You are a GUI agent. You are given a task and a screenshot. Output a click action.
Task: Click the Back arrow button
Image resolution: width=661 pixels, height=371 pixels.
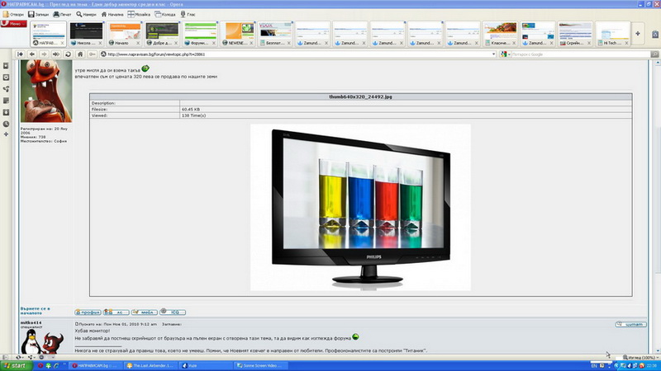point(31,54)
